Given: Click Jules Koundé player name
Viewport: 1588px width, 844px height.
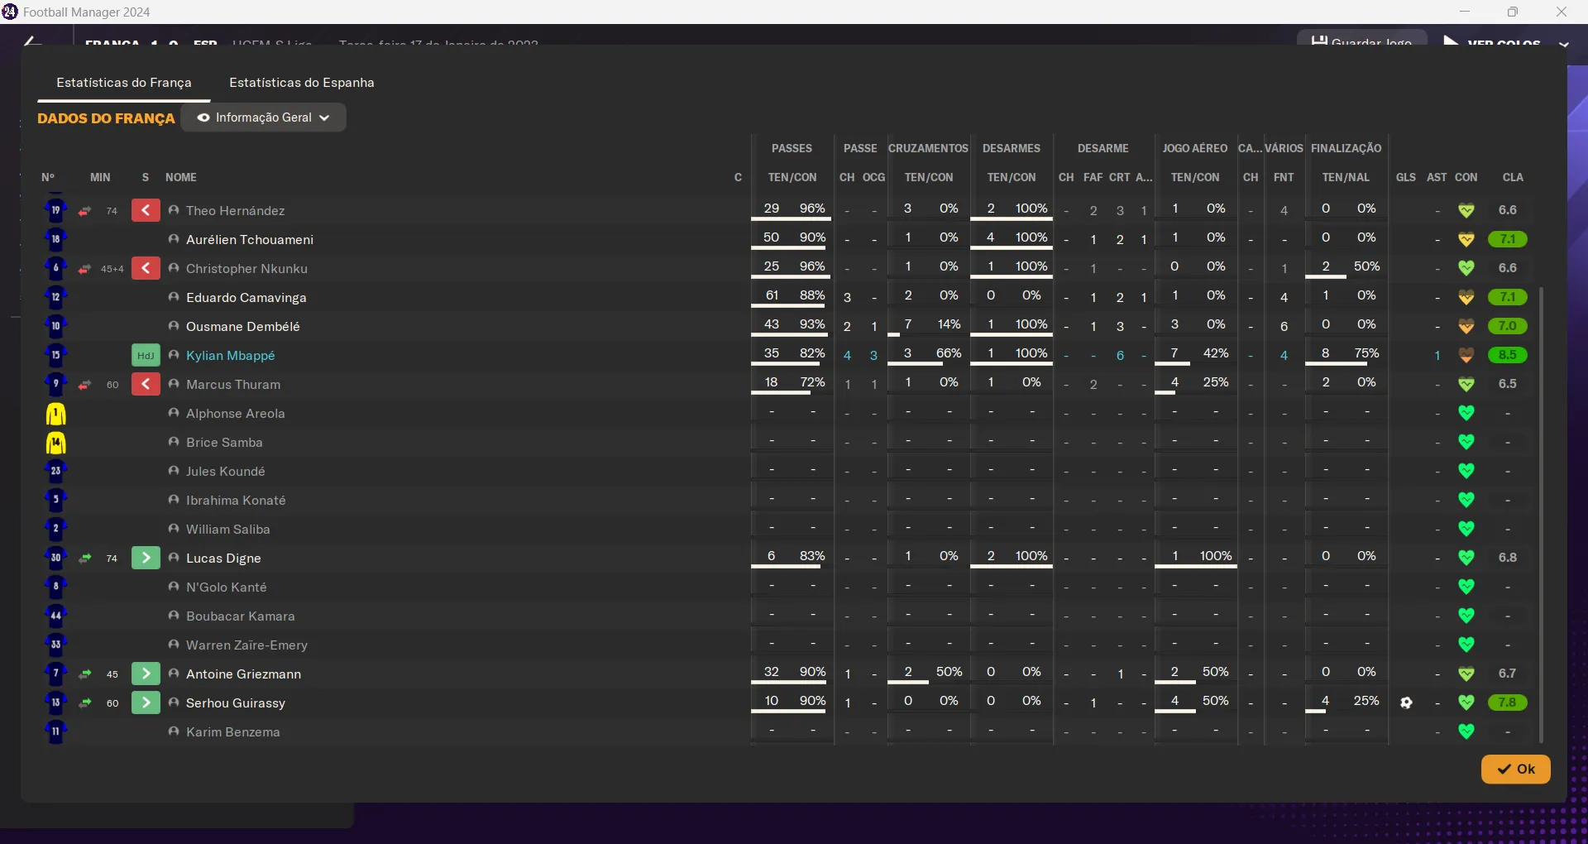Looking at the screenshot, I should click(x=226, y=472).
